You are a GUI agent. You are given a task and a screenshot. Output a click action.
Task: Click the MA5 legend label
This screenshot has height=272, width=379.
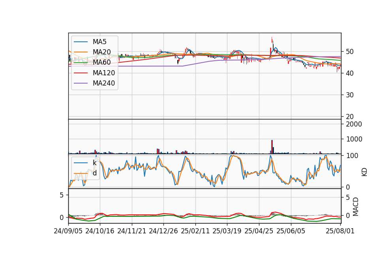[x=99, y=42]
